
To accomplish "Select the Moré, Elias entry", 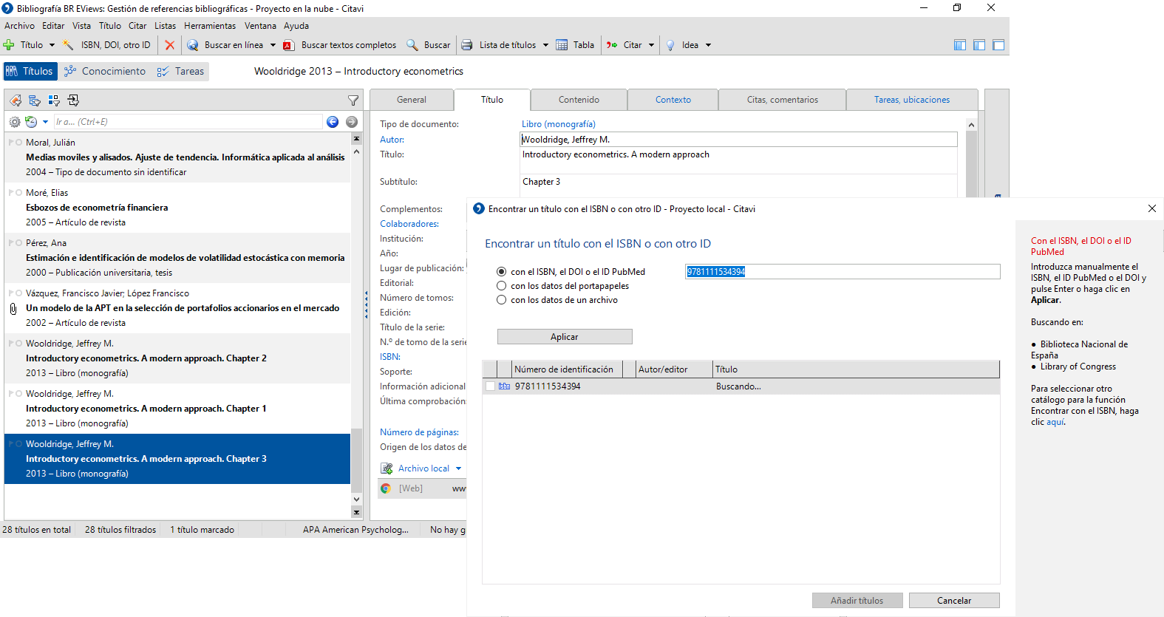I will pyautogui.click(x=177, y=208).
